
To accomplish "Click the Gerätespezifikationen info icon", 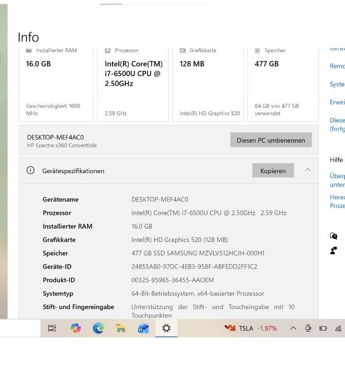I will point(30,170).
